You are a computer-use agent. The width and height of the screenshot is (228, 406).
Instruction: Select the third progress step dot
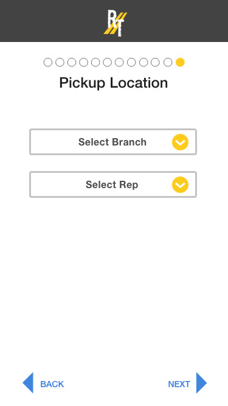click(x=72, y=63)
